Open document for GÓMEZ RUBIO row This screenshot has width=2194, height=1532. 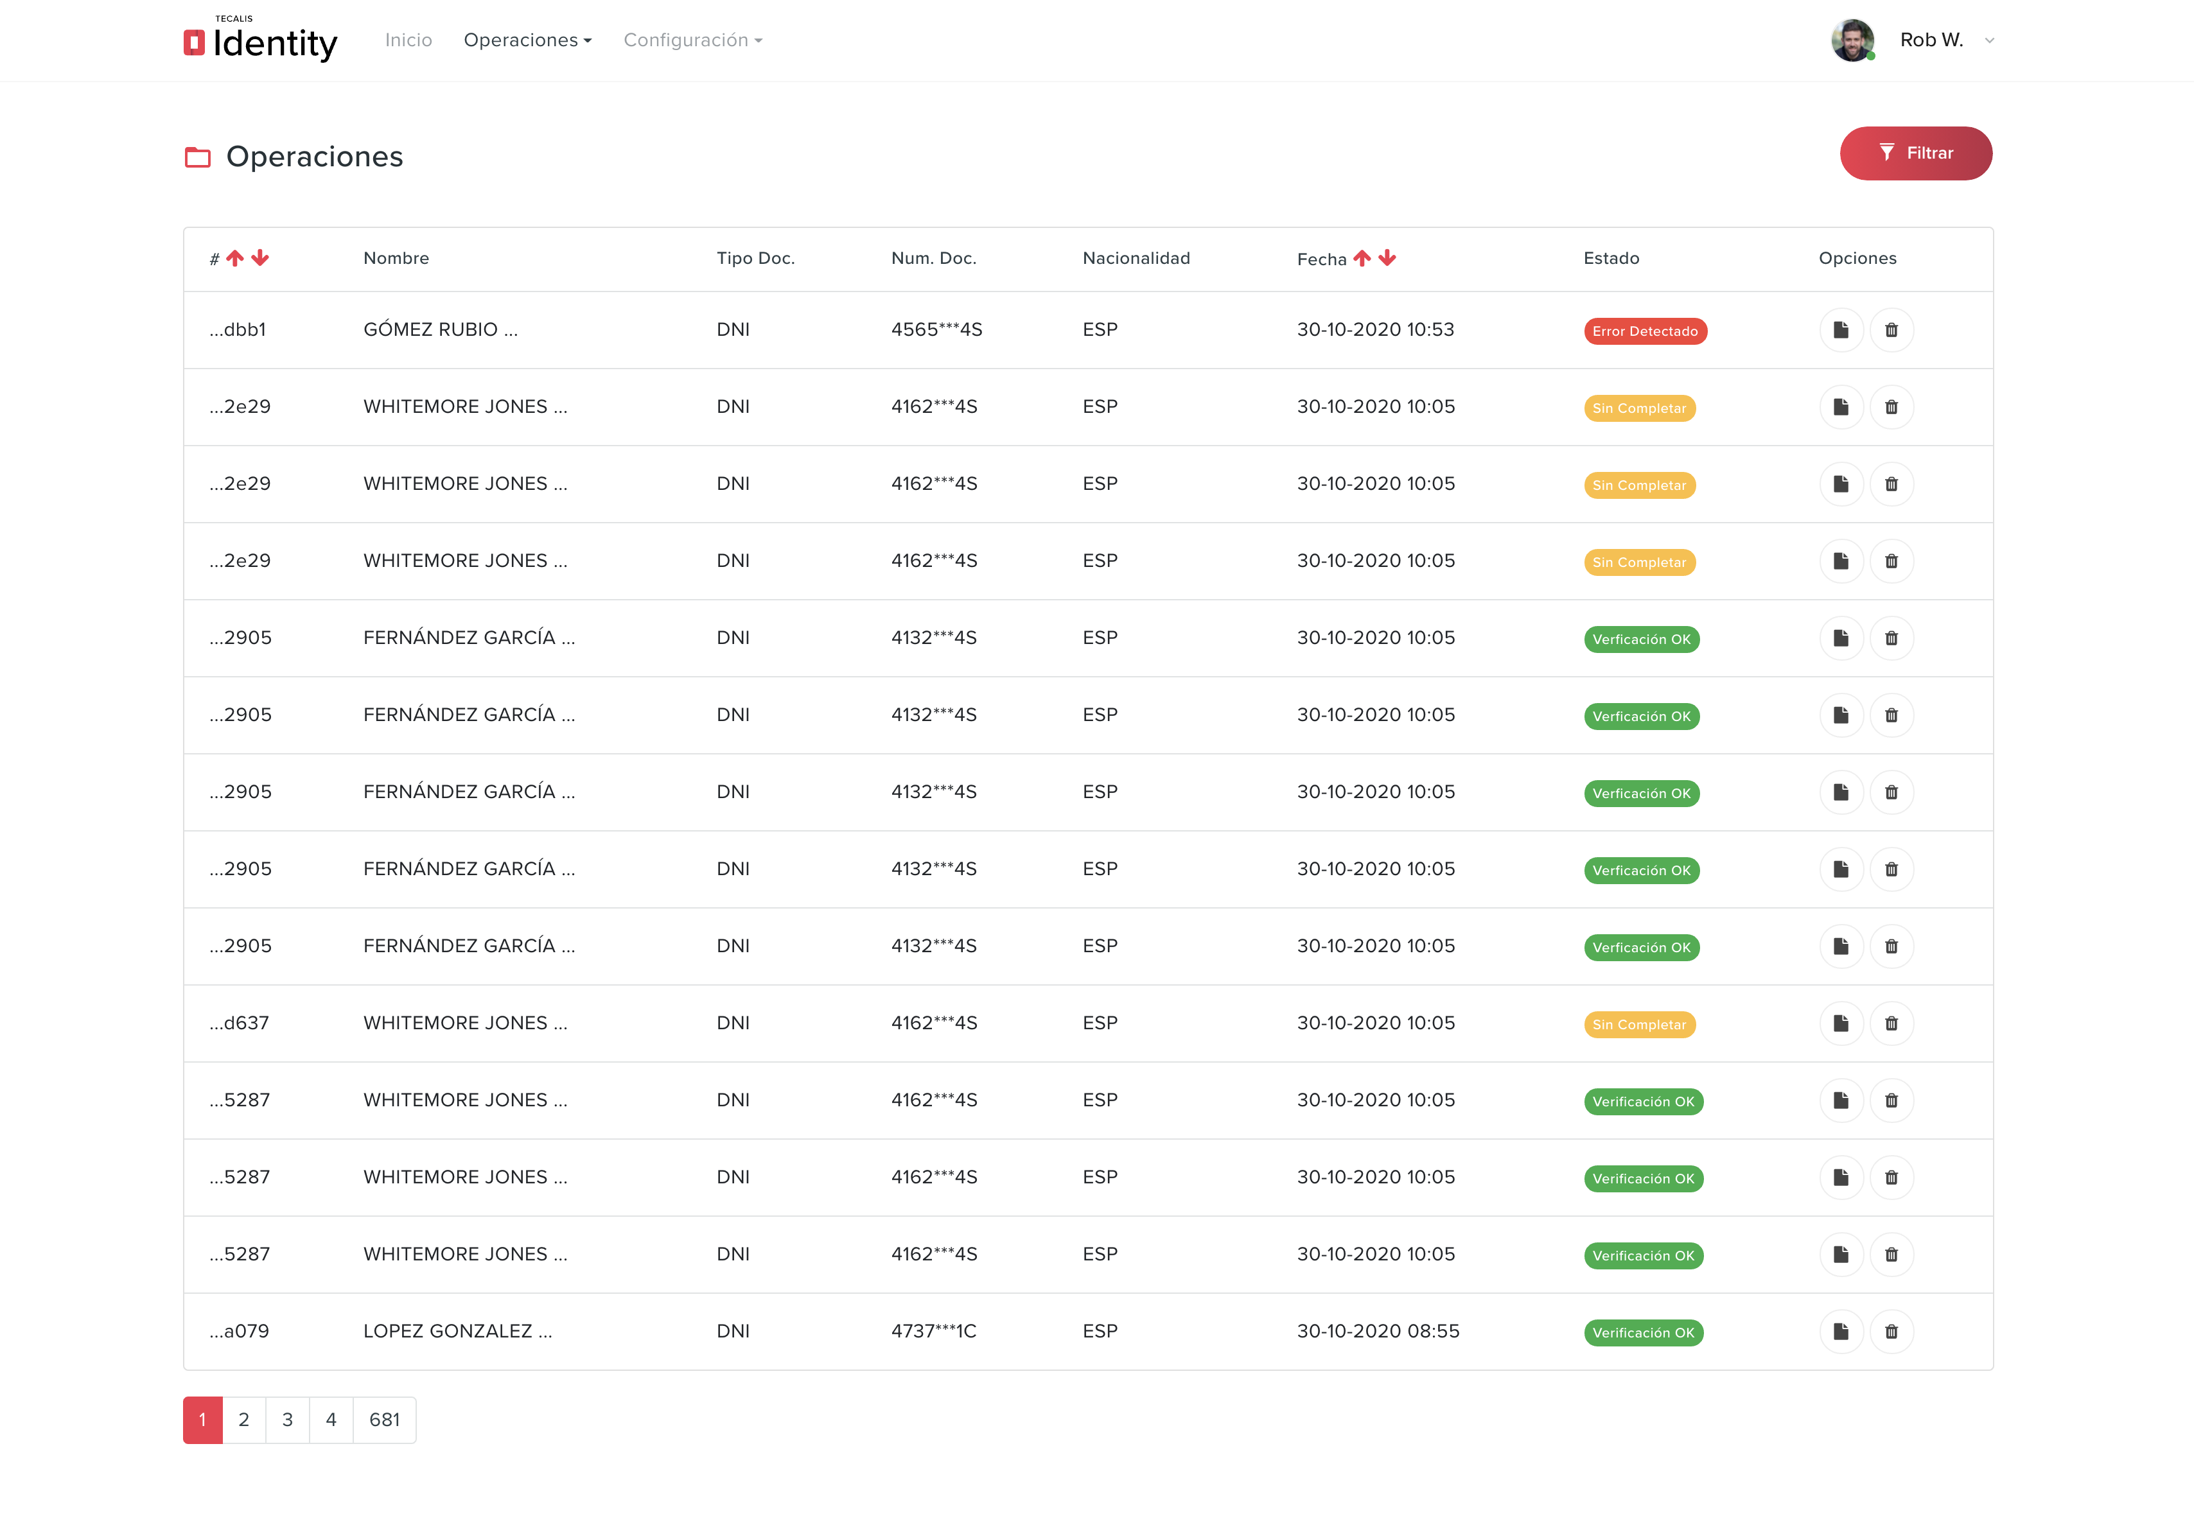[1841, 331]
